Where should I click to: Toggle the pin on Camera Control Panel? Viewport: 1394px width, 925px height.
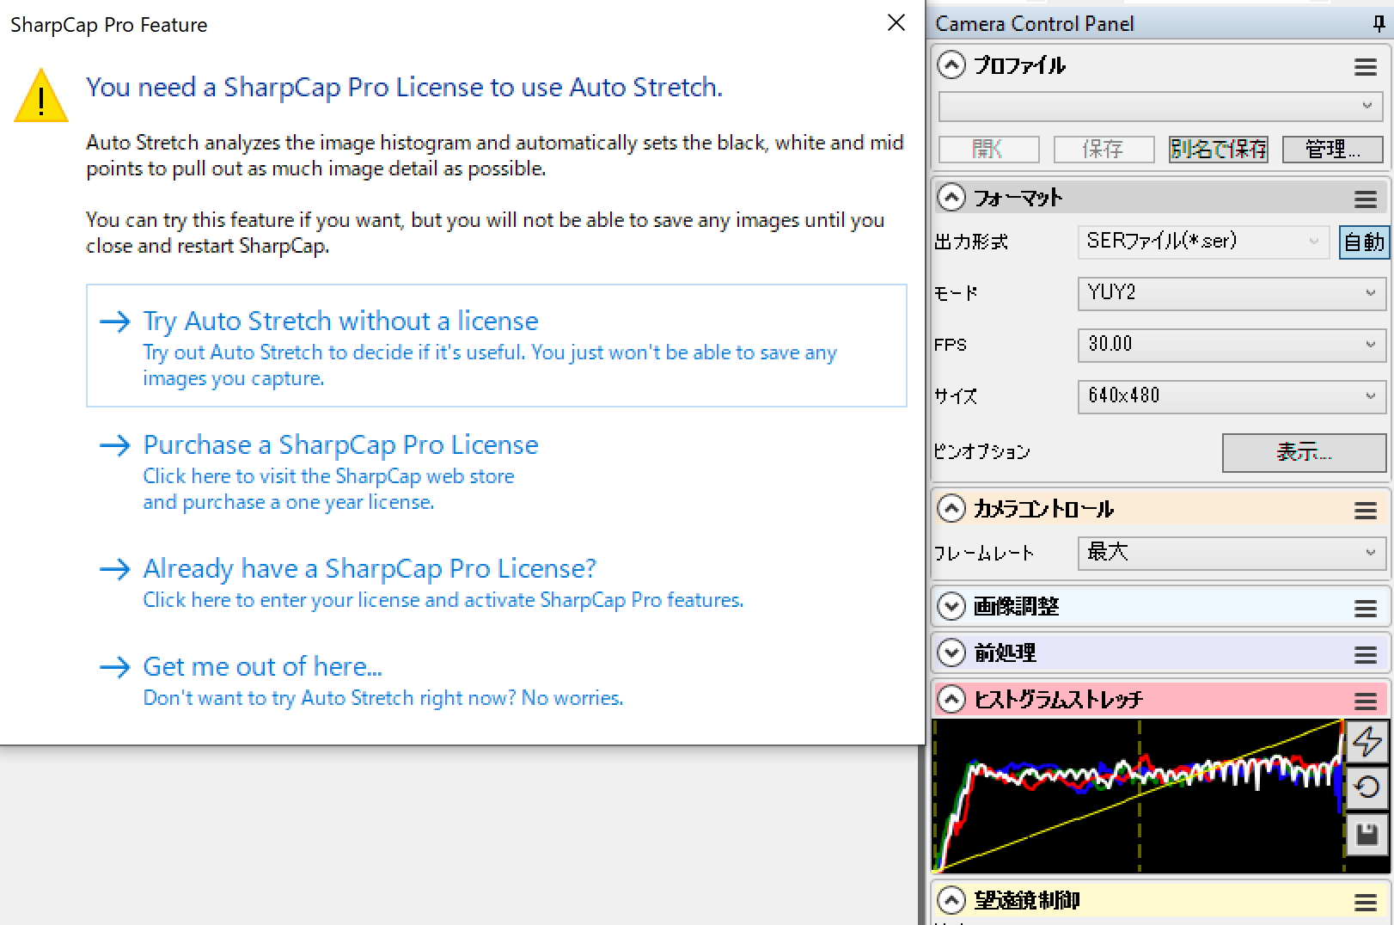(x=1379, y=23)
